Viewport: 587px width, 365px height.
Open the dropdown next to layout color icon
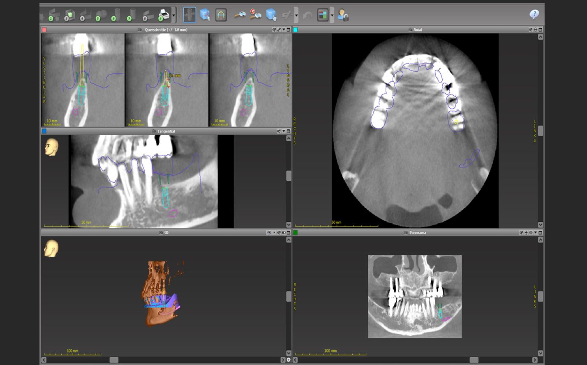332,15
